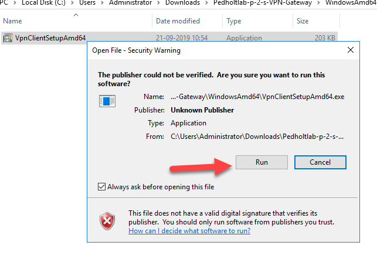Click the program icon beside Name field

coord(107,101)
